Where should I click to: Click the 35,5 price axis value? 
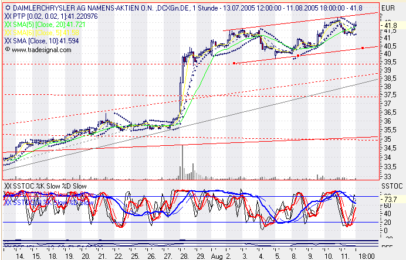coord(390,130)
